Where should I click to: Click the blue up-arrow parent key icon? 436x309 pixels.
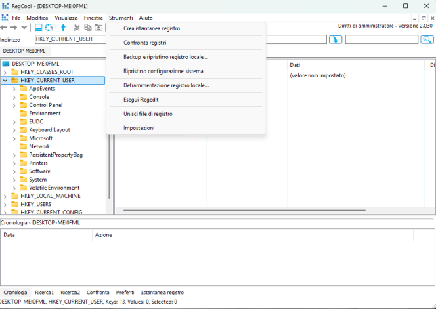tap(63, 28)
